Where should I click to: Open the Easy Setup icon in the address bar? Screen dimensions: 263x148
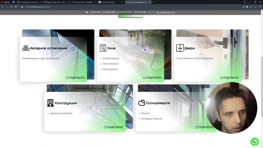click(260, 7)
